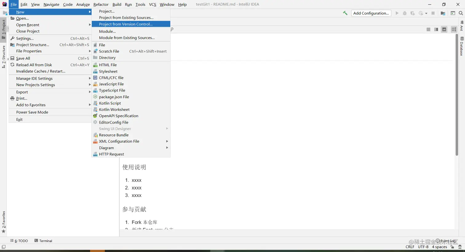
Task: Open Project Structure... in File menu
Action: point(50,45)
